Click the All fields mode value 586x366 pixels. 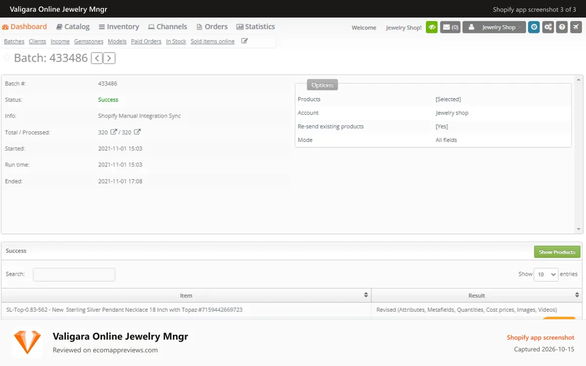446,140
